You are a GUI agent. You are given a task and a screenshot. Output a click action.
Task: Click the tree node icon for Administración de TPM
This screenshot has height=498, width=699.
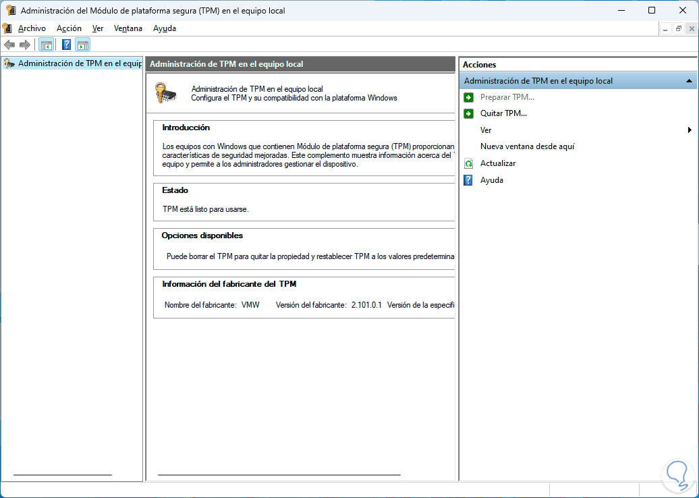9,64
